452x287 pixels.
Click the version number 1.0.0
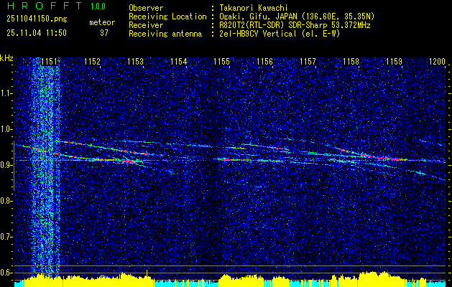click(98, 6)
